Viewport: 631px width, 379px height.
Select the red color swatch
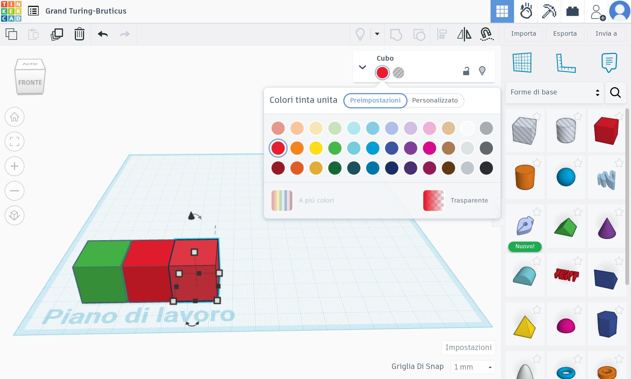(x=278, y=148)
